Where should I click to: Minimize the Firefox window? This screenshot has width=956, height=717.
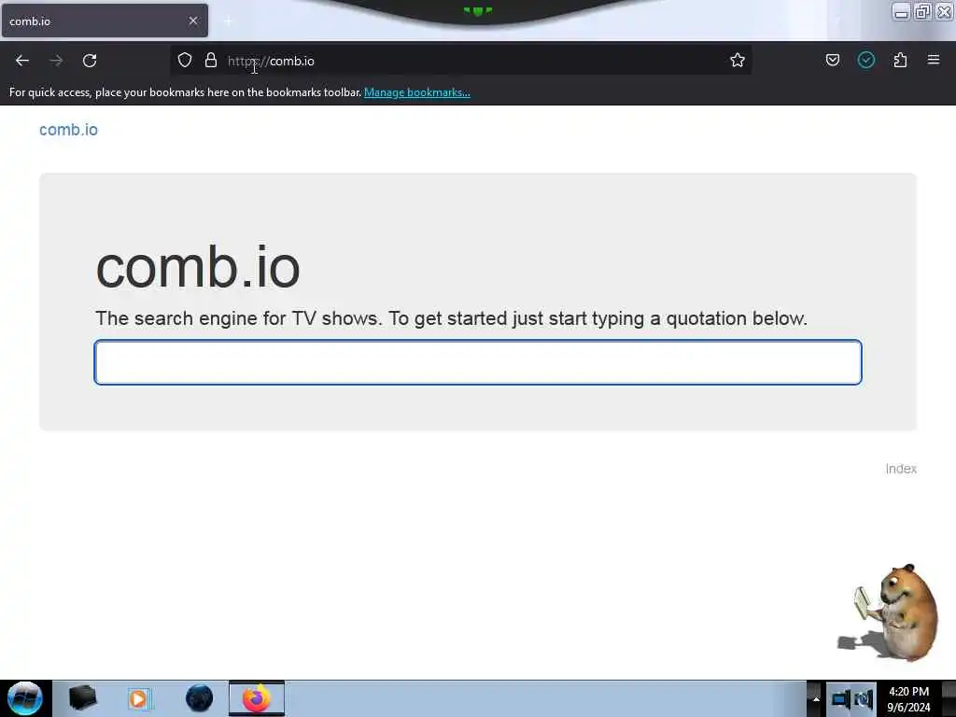[901, 11]
